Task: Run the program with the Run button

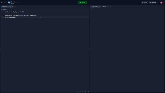Action: [x=82, y=3]
